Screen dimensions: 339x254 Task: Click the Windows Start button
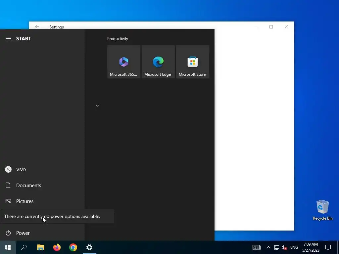coord(8,247)
